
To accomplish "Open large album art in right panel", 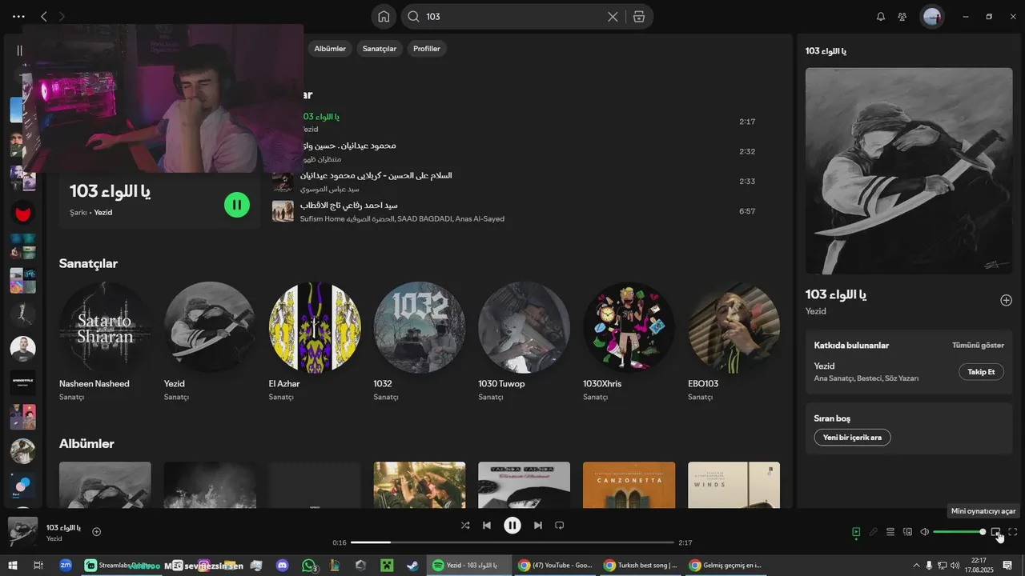I will [909, 171].
